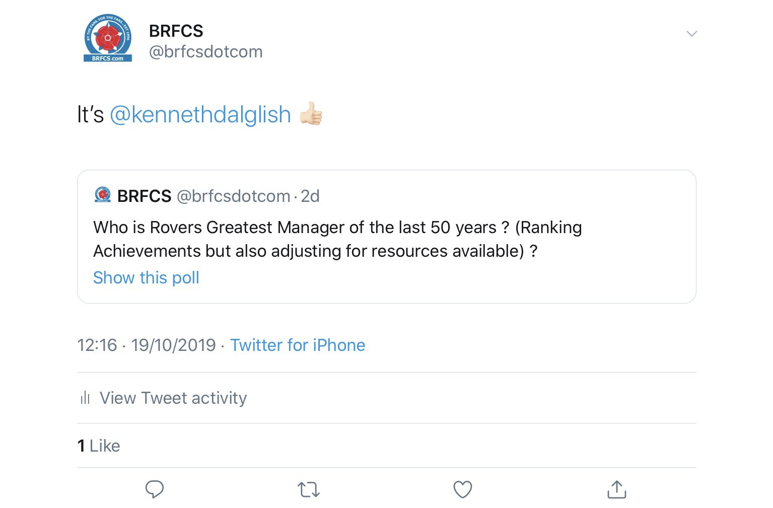Click the quoted tweet's '2d' timestamp
This screenshot has width=773, height=508.
[310, 196]
